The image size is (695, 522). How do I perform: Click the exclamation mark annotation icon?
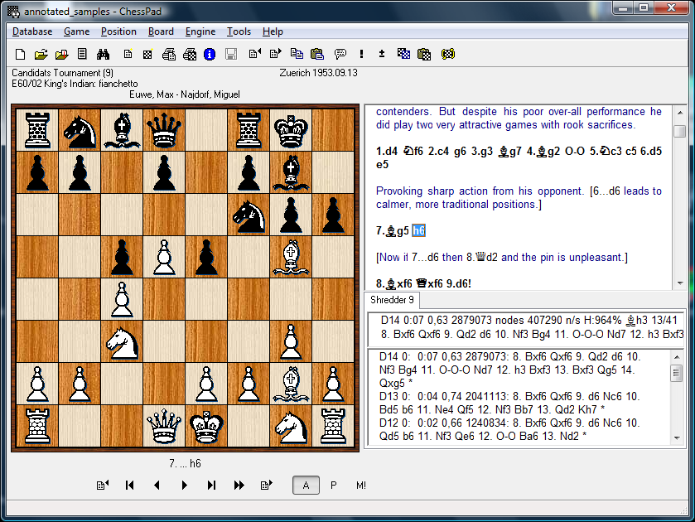pyautogui.click(x=361, y=55)
